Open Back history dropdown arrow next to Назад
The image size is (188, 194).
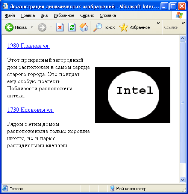click(x=32, y=27)
